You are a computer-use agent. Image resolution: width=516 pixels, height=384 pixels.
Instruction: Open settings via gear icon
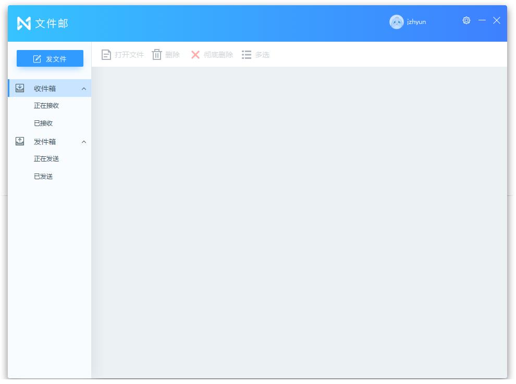coord(466,20)
